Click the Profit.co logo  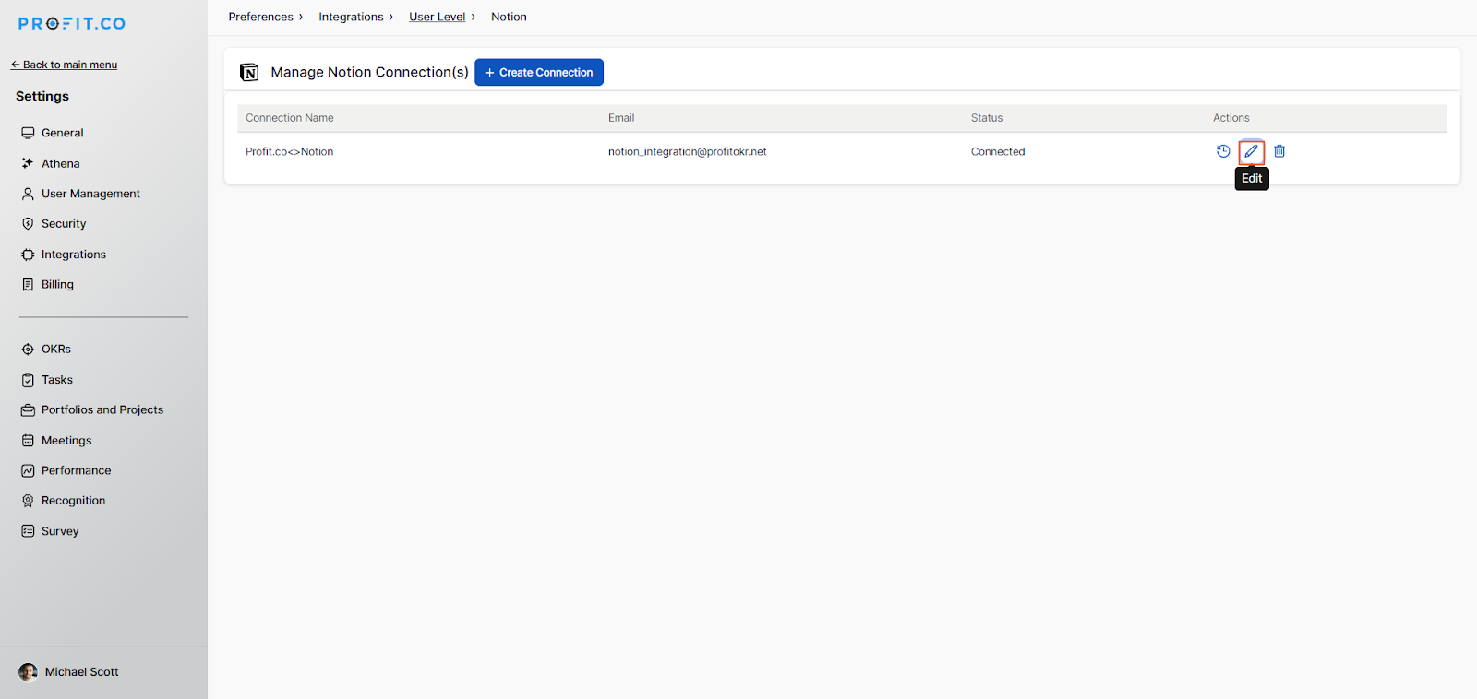coord(72,24)
